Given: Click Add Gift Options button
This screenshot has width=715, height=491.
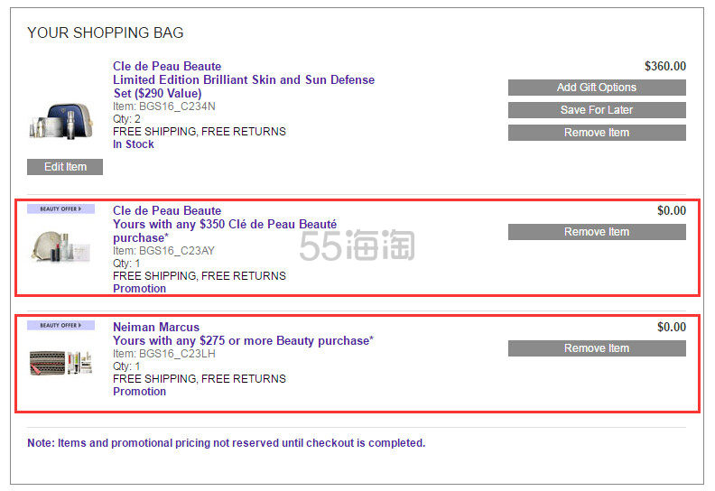Looking at the screenshot, I should [x=597, y=88].
